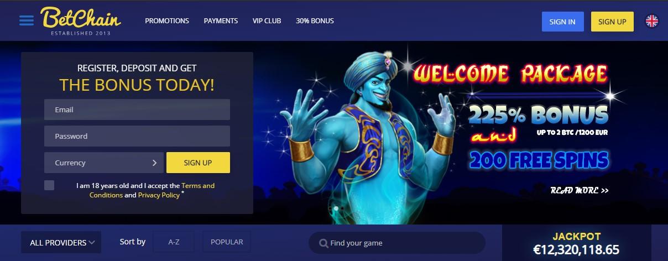Viewport: 668px width, 261px height.
Task: Open the All Providers dropdown
Action: [x=61, y=242]
